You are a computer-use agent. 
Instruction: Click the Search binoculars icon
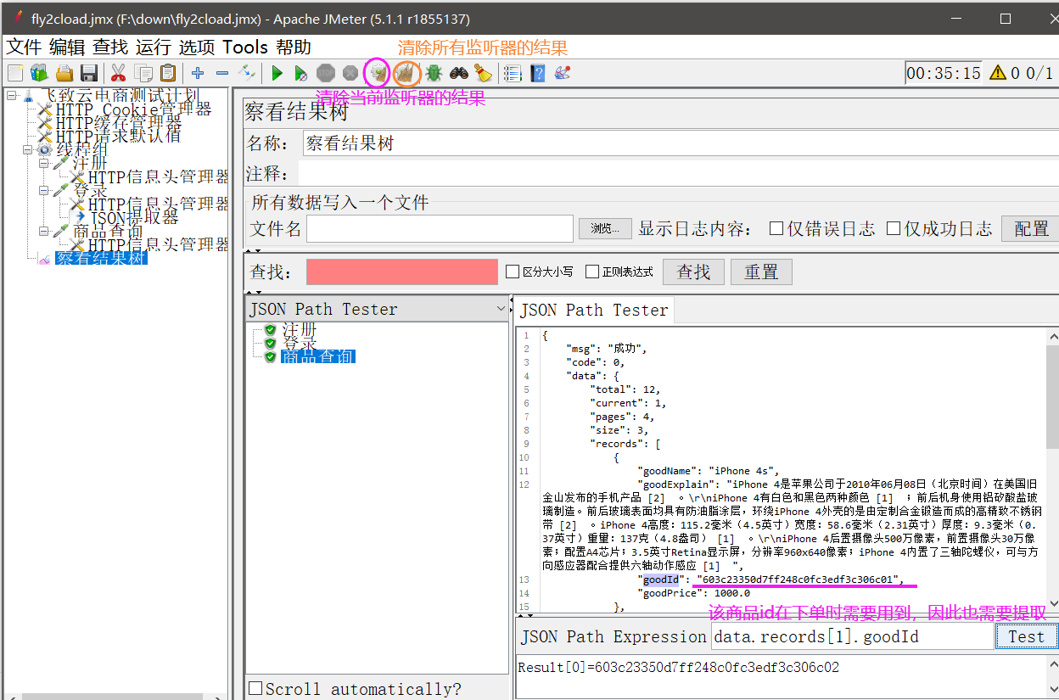click(459, 73)
